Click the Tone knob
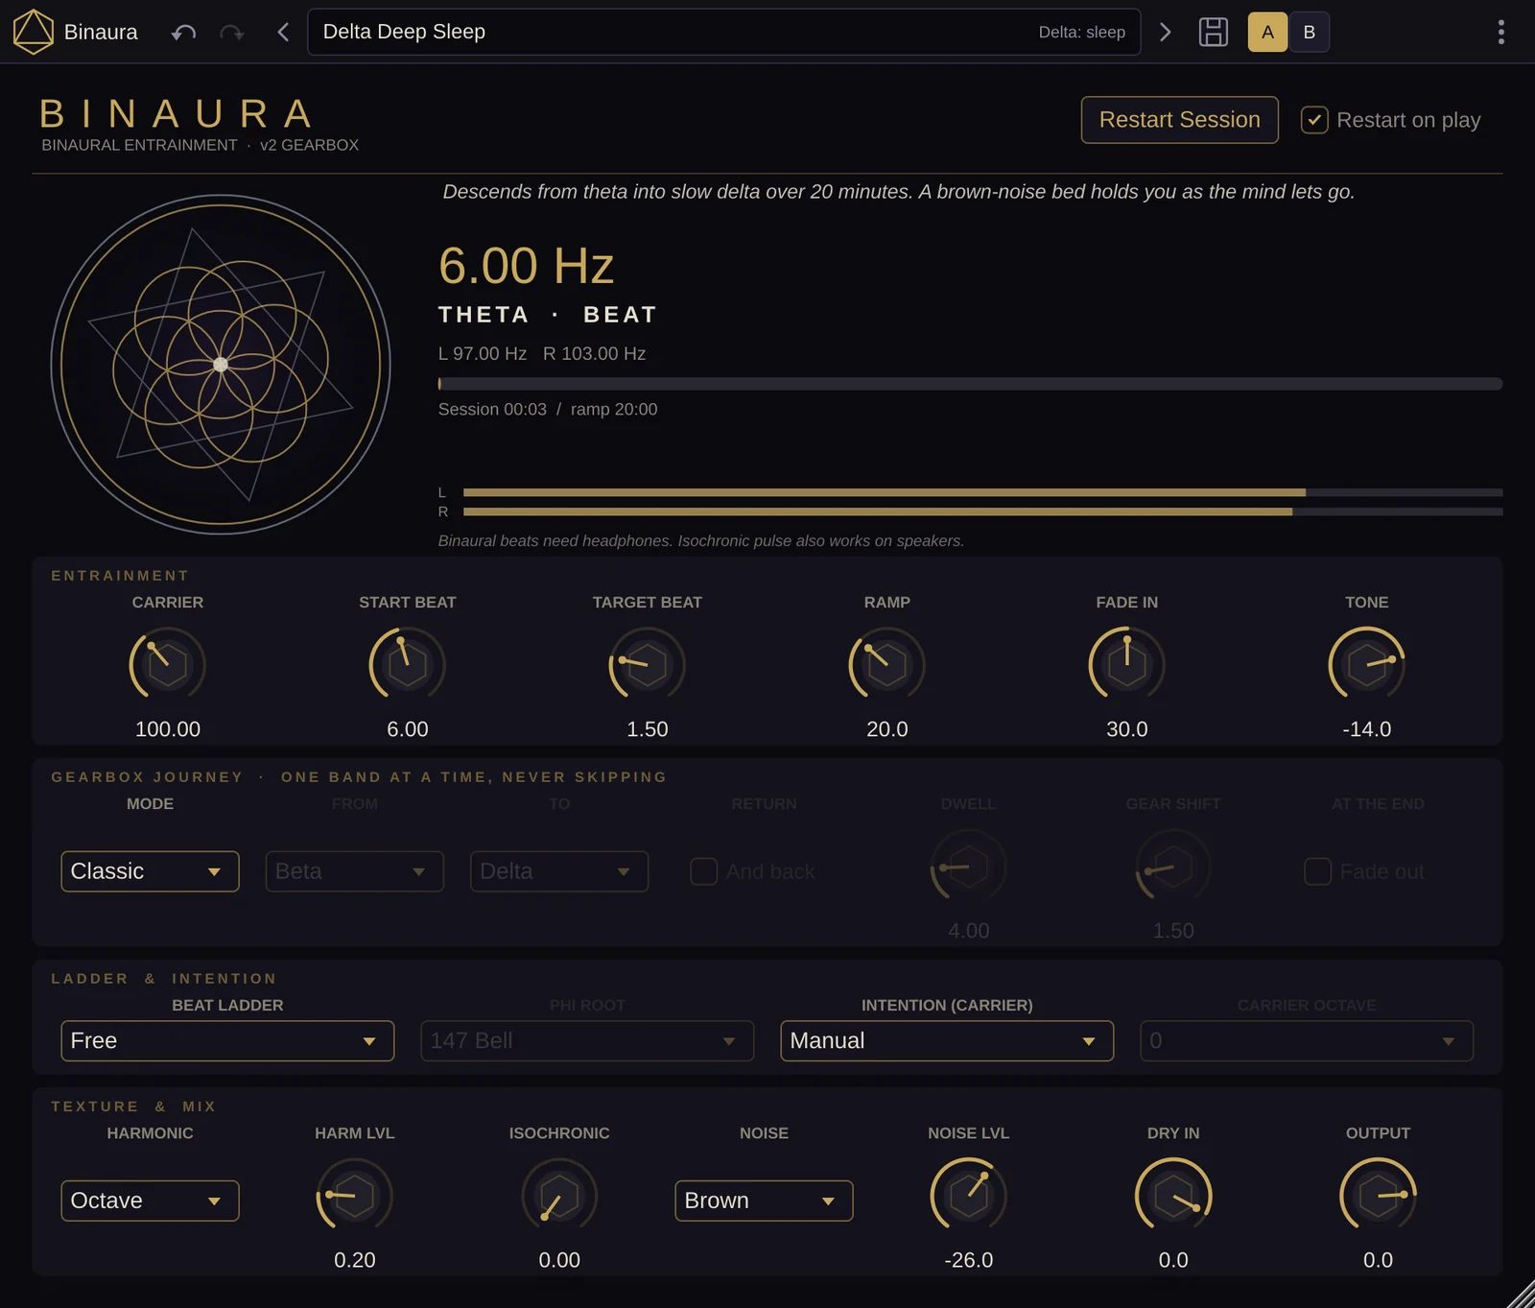Screen dimensions: 1535x1308 (1367, 664)
